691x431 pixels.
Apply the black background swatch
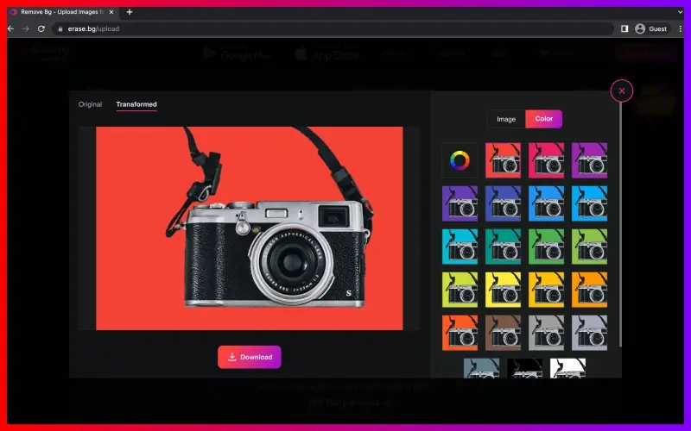tap(524, 368)
